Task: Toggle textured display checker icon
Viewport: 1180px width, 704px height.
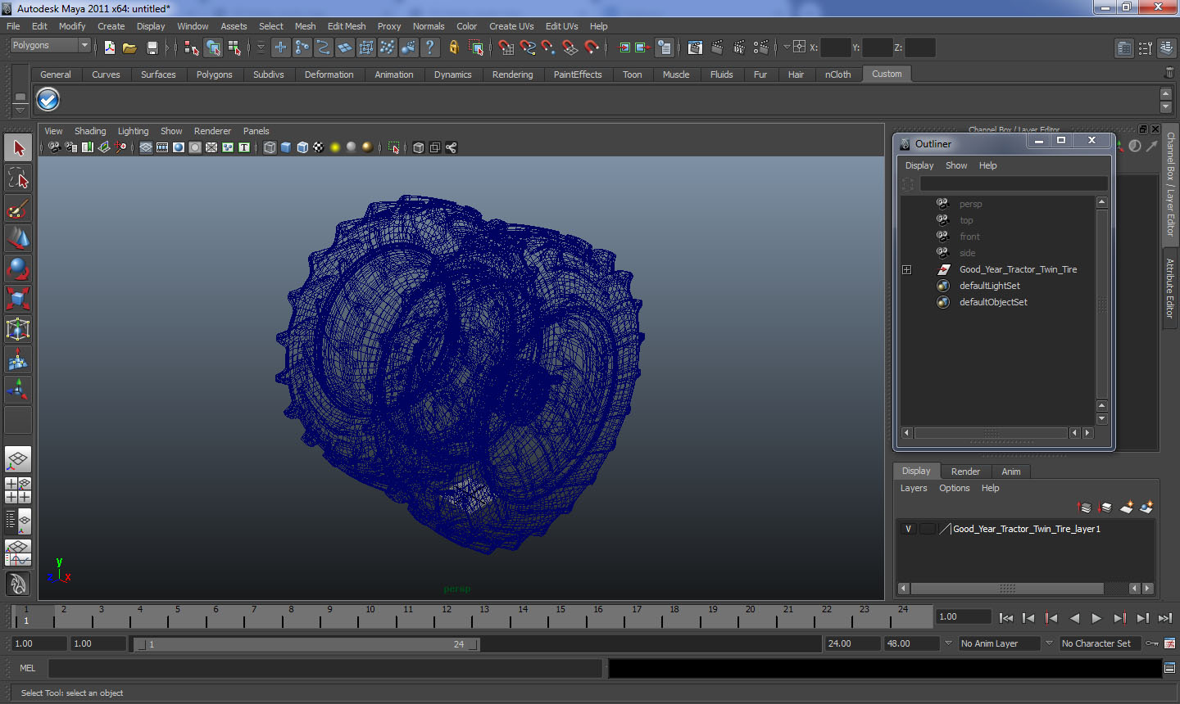Action: [319, 147]
